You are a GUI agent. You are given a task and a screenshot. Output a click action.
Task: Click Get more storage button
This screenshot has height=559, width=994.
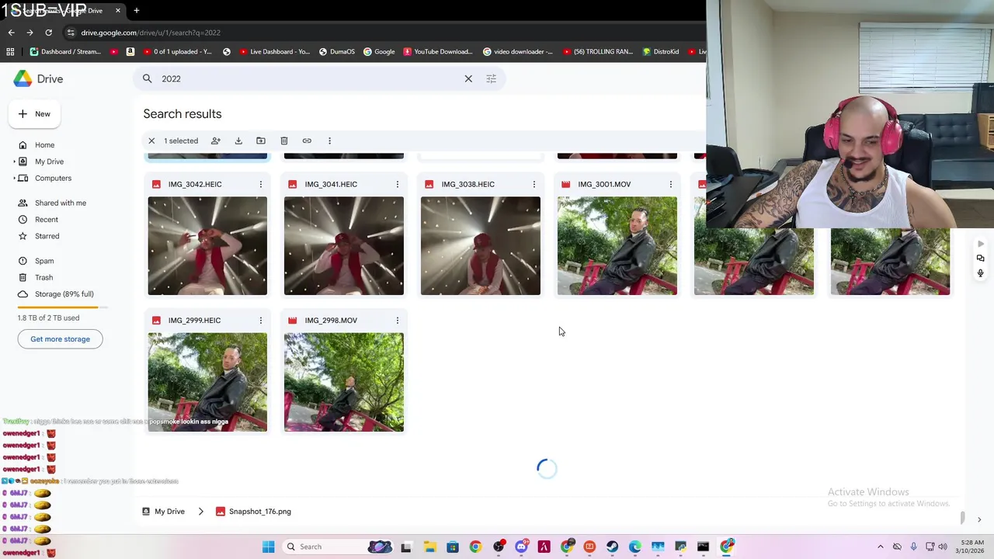(60, 339)
